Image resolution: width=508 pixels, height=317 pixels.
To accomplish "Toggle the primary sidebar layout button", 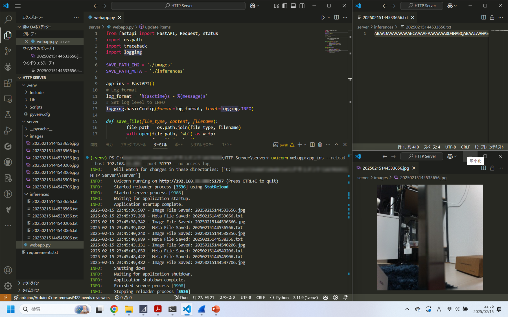I will click(x=285, y=6).
